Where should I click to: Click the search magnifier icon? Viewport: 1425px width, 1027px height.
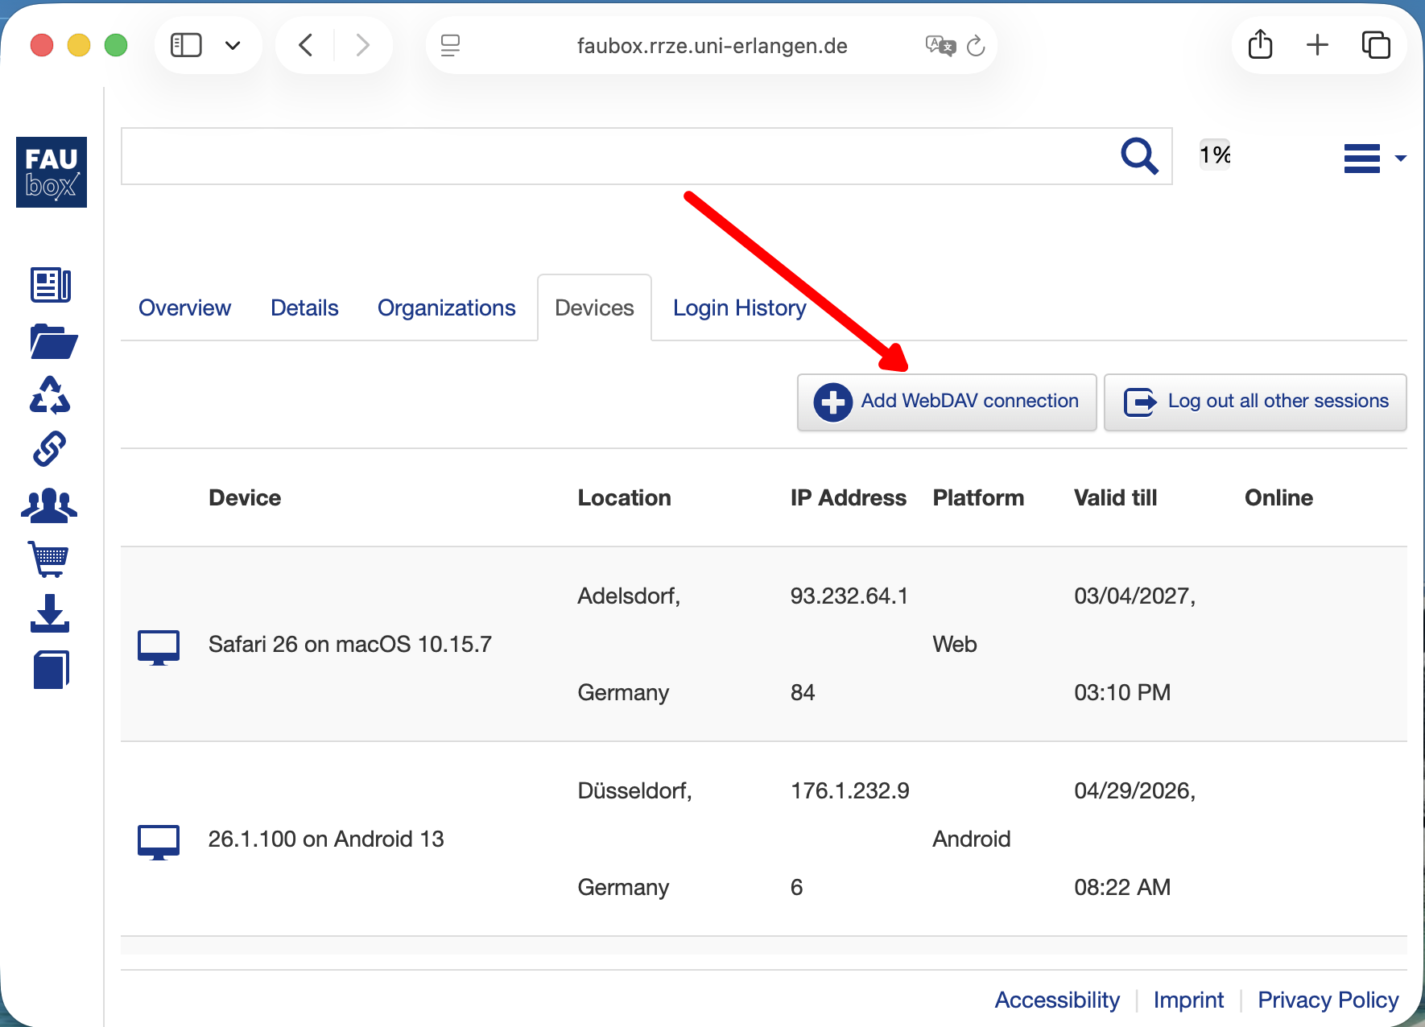tap(1139, 156)
